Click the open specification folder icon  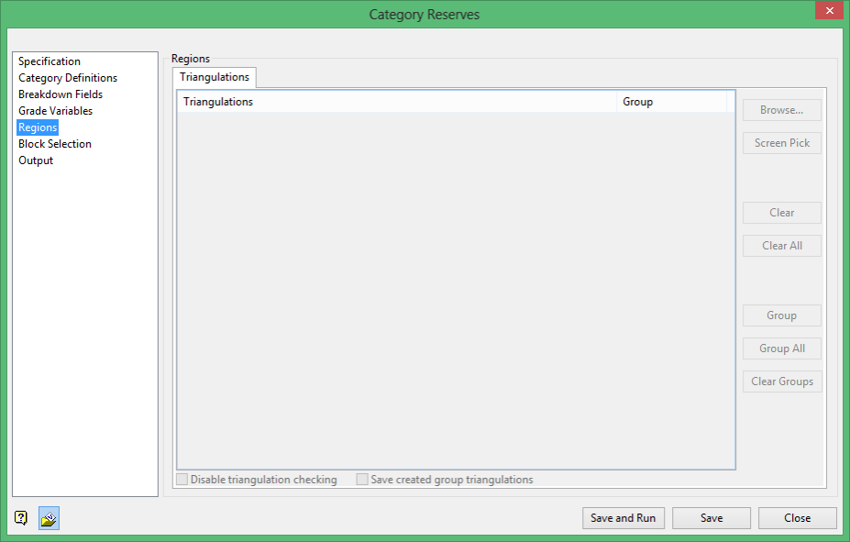pyautogui.click(x=49, y=518)
